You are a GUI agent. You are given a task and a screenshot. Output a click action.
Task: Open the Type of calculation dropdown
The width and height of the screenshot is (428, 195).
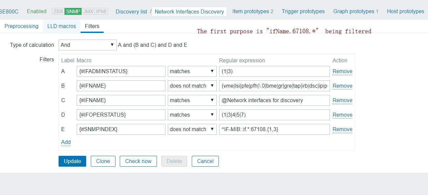point(87,45)
